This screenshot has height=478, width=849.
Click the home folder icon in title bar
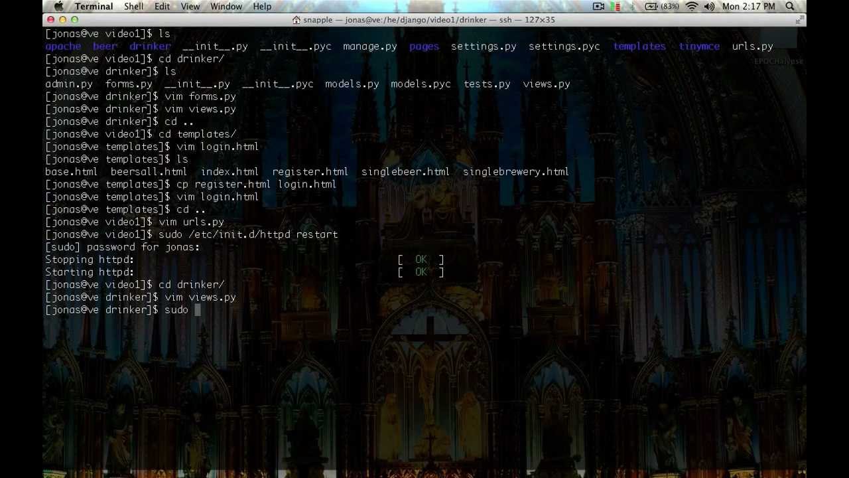point(296,20)
